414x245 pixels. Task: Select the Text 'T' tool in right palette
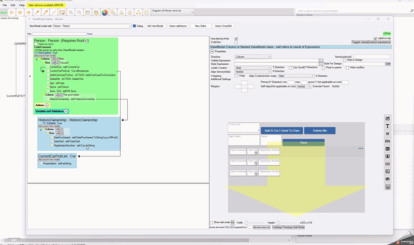(388, 126)
